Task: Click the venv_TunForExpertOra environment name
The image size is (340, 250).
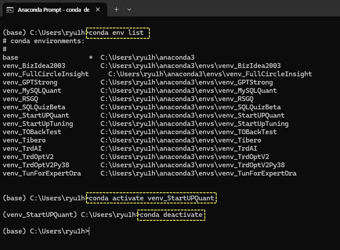Action: (x=42, y=173)
